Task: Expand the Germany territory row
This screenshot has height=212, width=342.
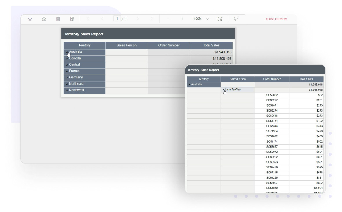Action: tap(67, 78)
